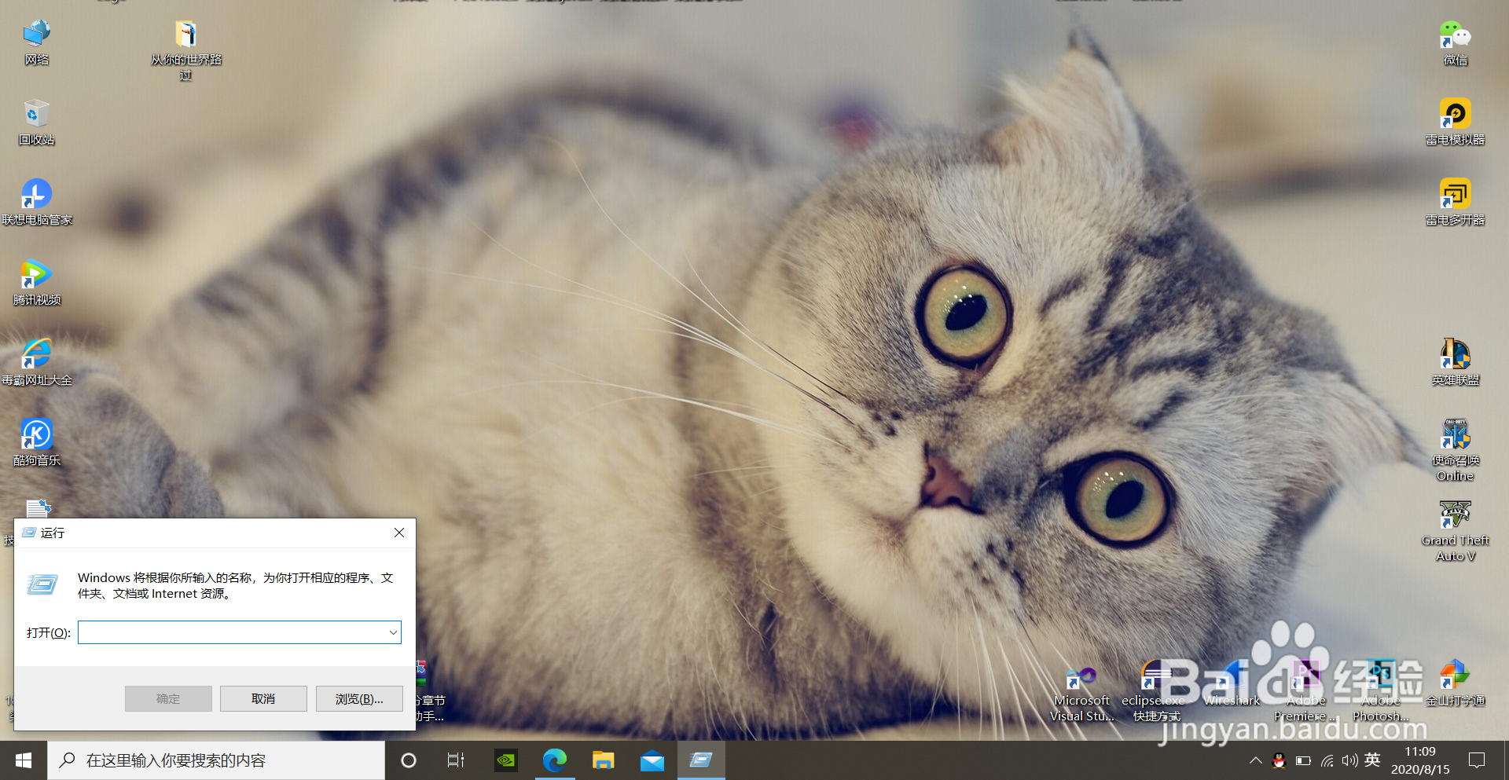Screen dimensions: 1509x780
Task: Open File Explorer from taskbar
Action: (604, 760)
